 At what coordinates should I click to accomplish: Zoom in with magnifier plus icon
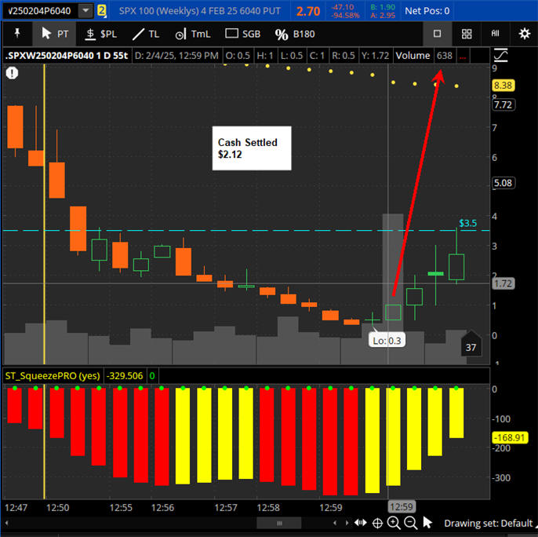[394, 523]
